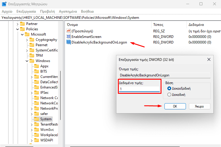This screenshot has height=147, width=221.
Task: Click the DWORD icon of DisableAcrylicBackgroundOnLogon
Action: (x=68, y=42)
